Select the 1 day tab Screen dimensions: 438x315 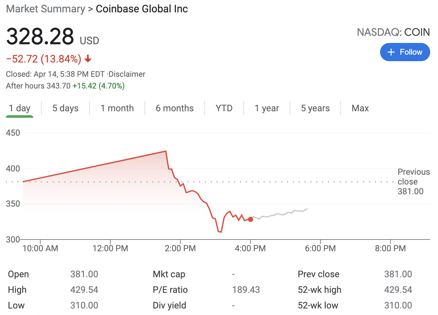[x=20, y=108]
